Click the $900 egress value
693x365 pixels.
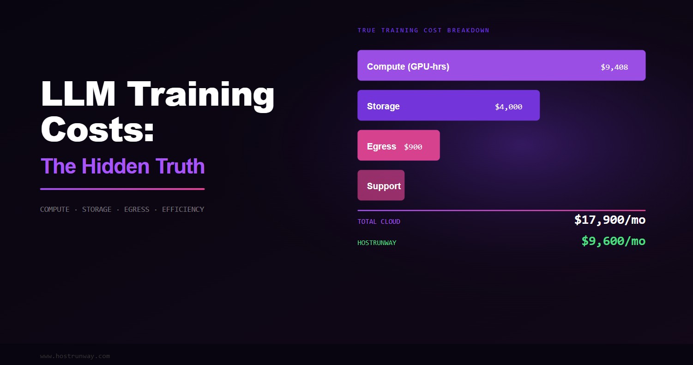pyautogui.click(x=413, y=147)
